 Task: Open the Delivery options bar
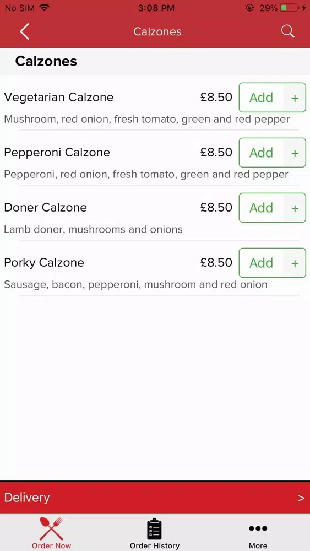click(155, 498)
